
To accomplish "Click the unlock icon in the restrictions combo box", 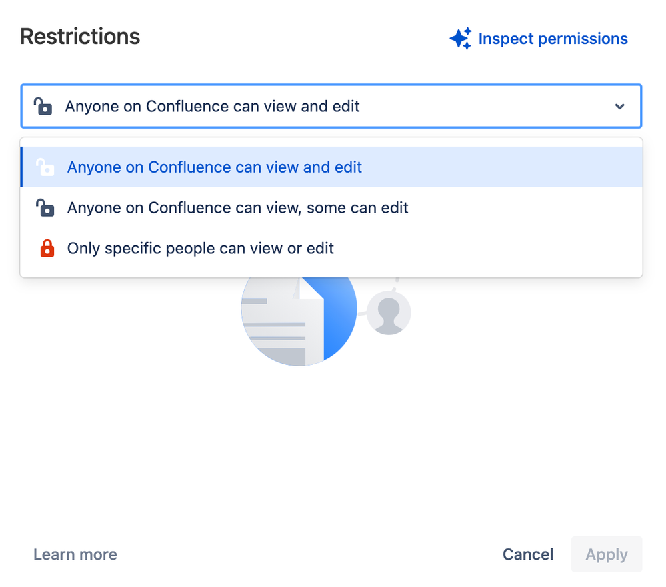I will 43,106.
